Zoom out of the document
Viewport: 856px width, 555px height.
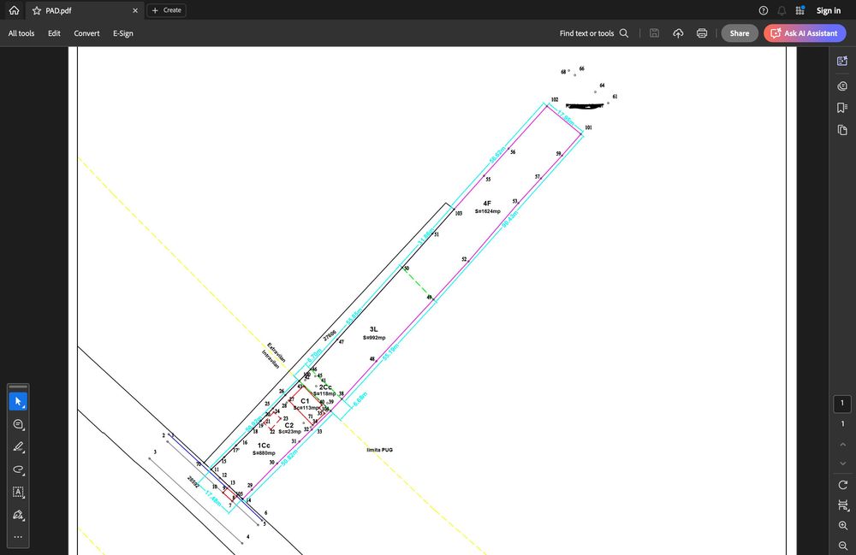(843, 546)
